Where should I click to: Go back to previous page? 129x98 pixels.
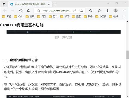(5, 11)
